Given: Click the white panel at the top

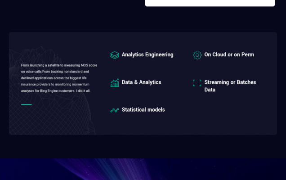Looking at the screenshot, I should coord(210,3).
